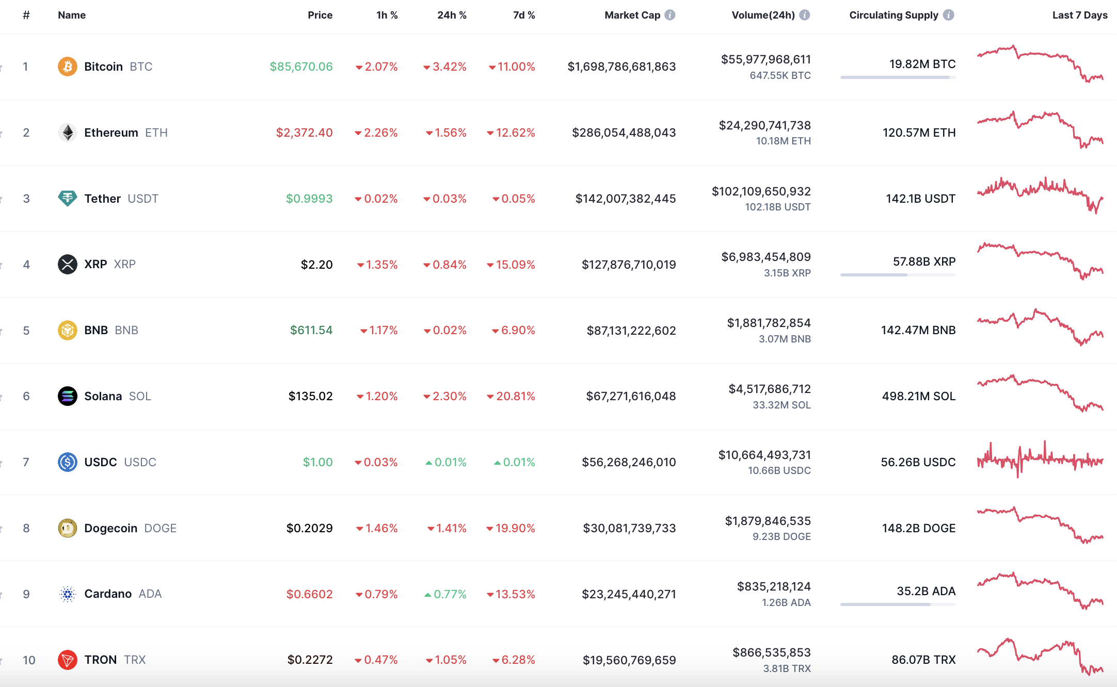Open the Ethereum 7-day sparkline chart
1117x687 pixels.
pyautogui.click(x=1040, y=129)
